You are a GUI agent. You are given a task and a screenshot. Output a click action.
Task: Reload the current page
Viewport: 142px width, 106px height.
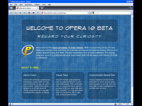coord(29,13)
